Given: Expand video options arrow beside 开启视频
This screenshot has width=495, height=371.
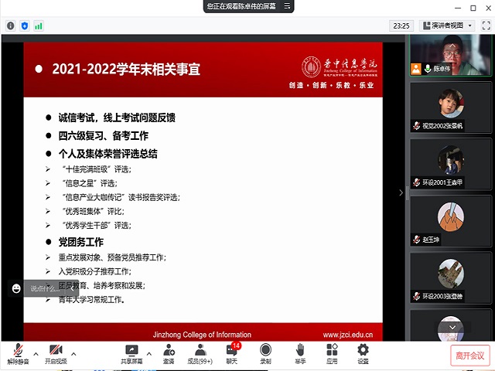Looking at the screenshot, I should tap(73, 354).
